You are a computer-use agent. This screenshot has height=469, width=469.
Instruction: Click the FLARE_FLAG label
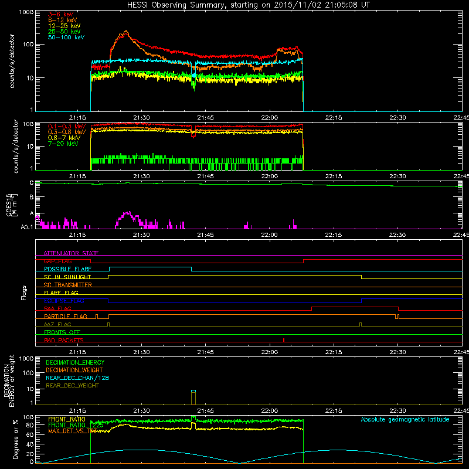[61, 293]
